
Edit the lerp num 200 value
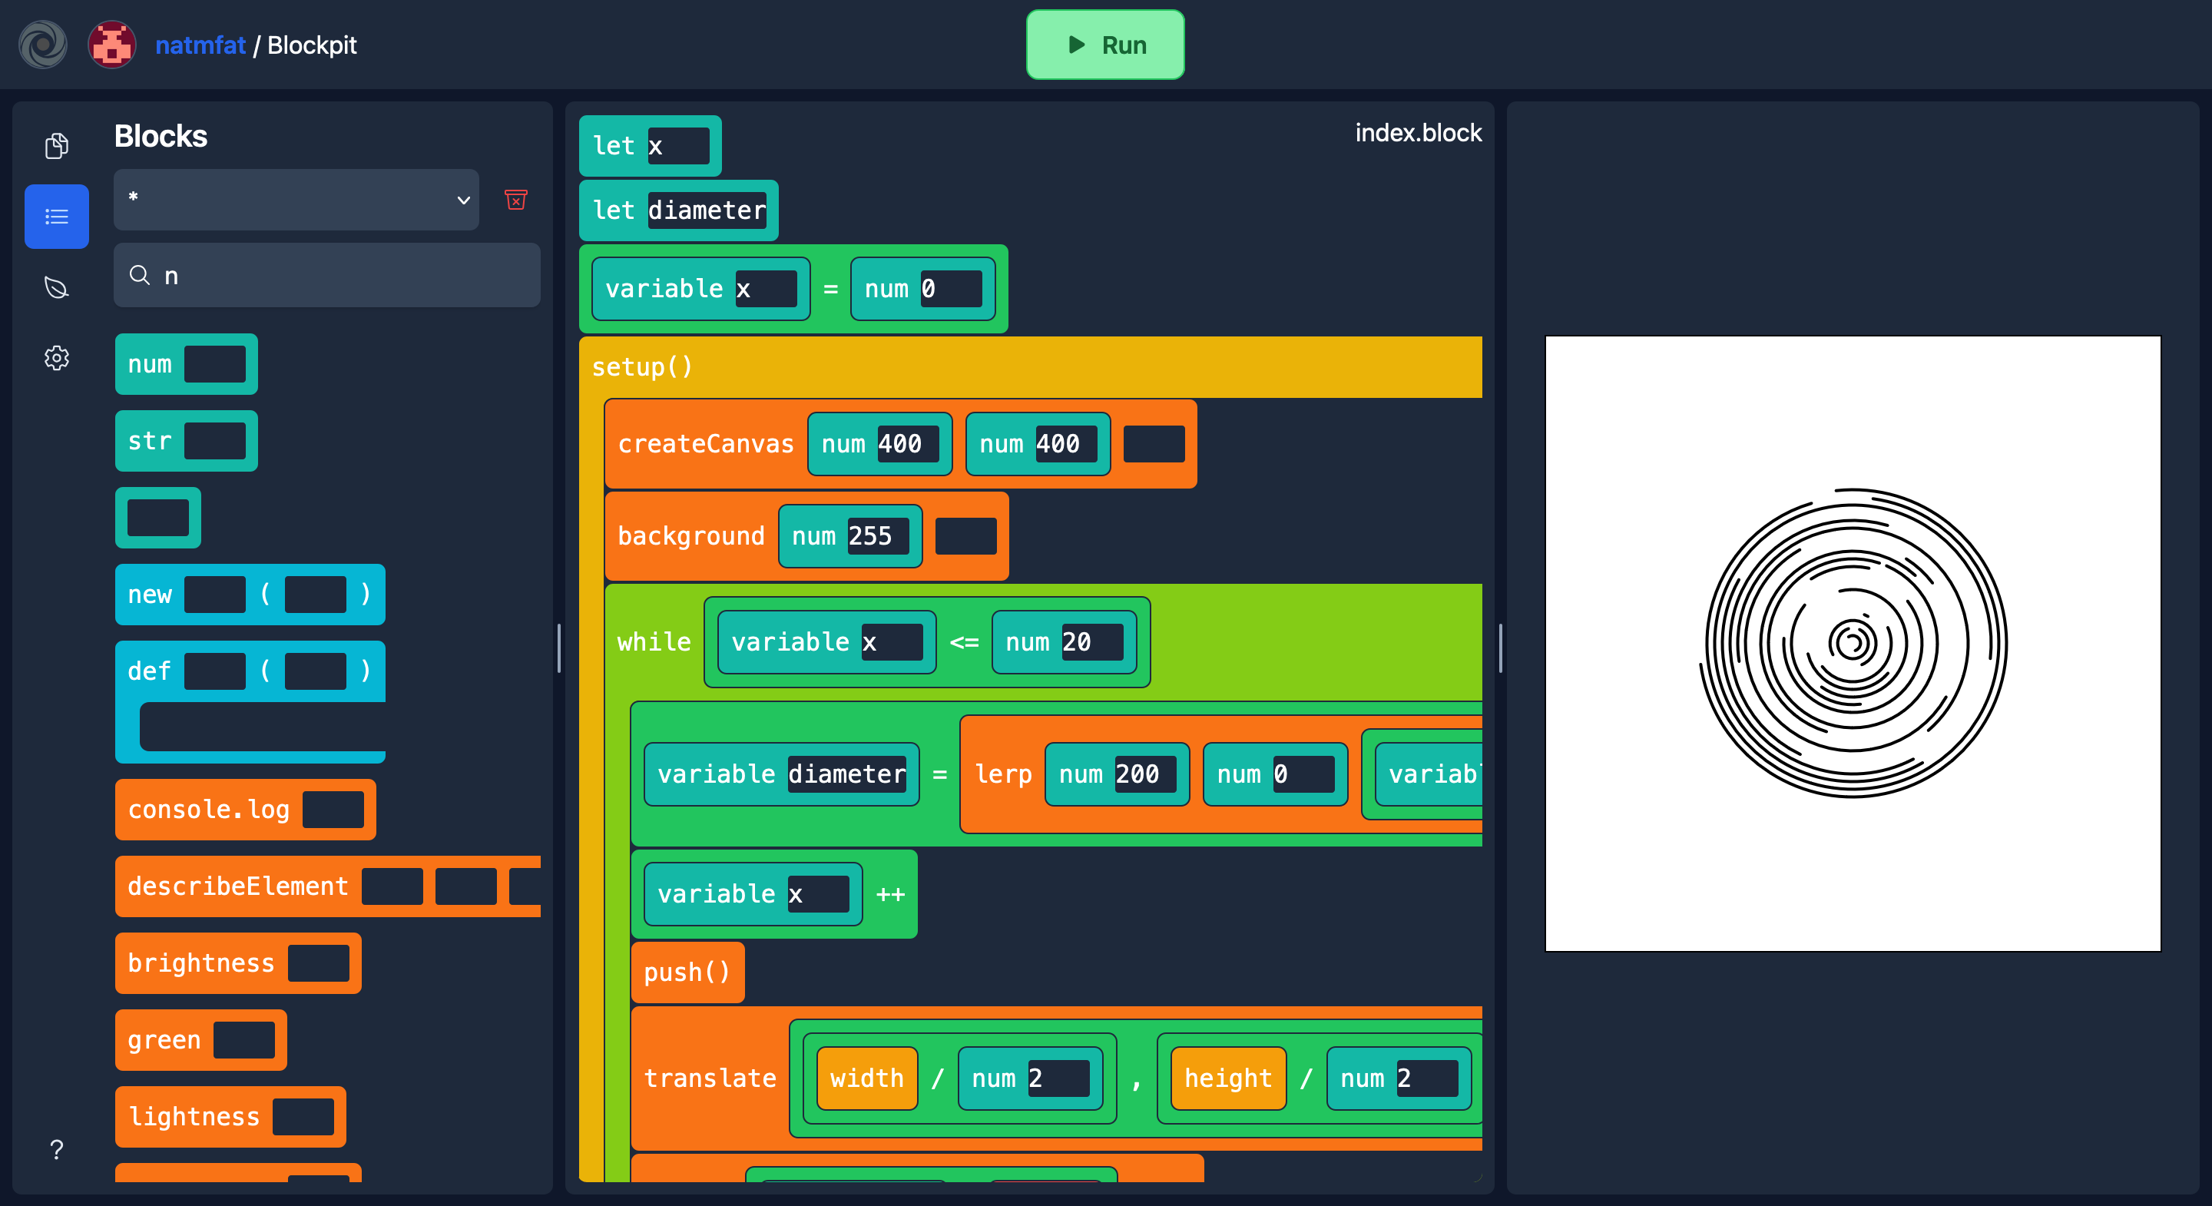(x=1145, y=775)
